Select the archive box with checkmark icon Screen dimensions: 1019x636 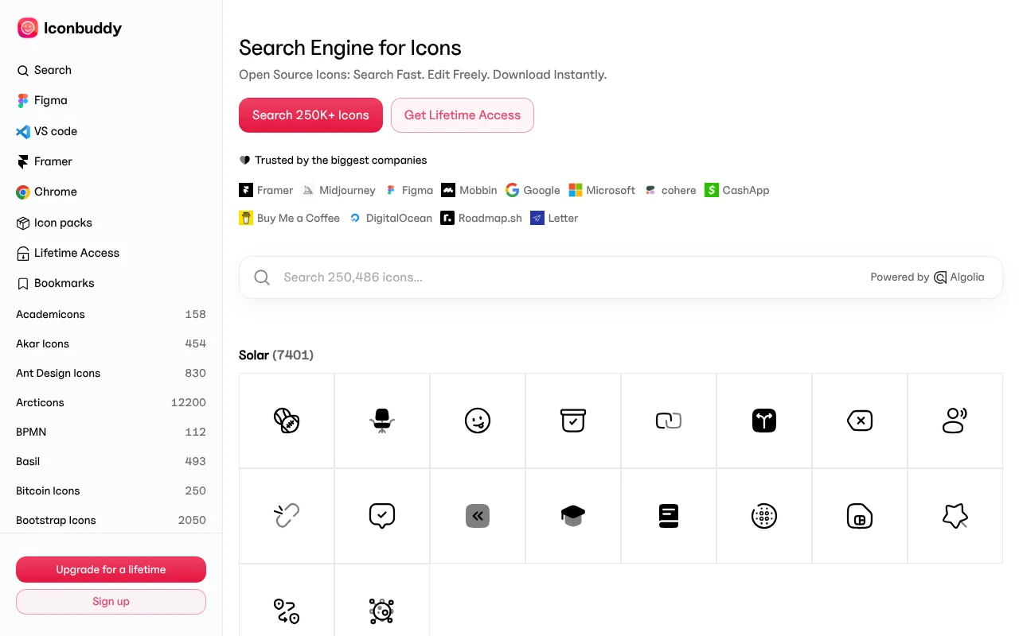pyautogui.click(x=573, y=421)
